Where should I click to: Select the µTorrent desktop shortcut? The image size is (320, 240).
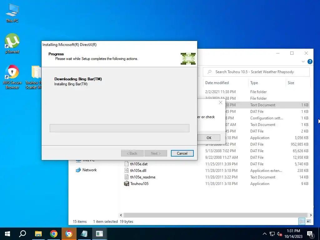pos(12,43)
